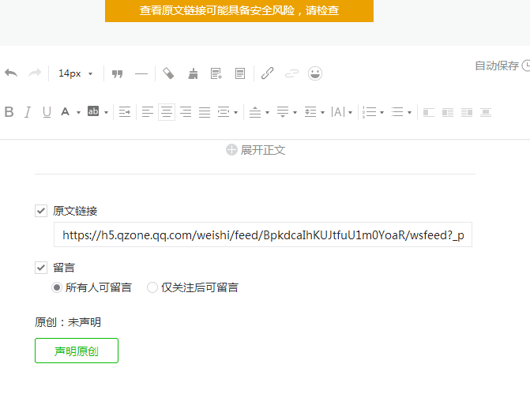Toggle bold formatting
530x394 pixels.
[9, 112]
